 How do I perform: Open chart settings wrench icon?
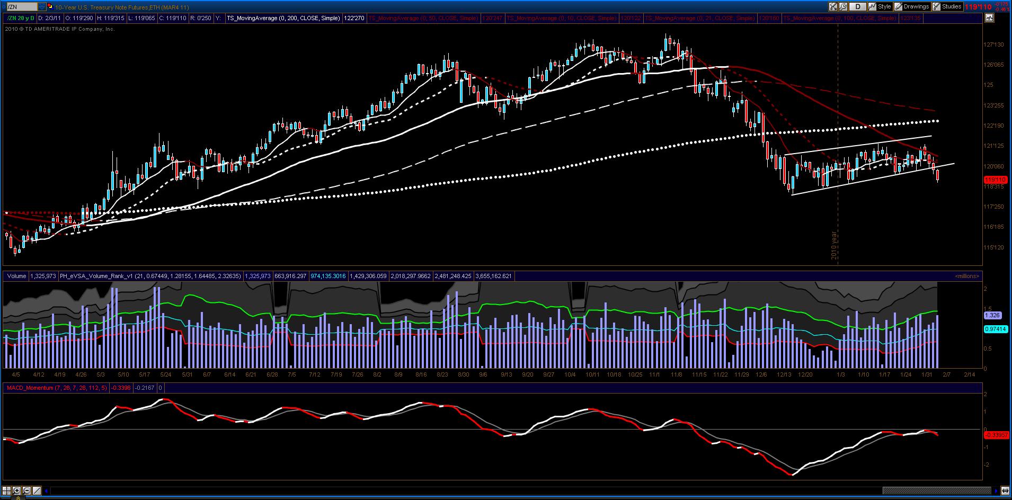click(844, 7)
